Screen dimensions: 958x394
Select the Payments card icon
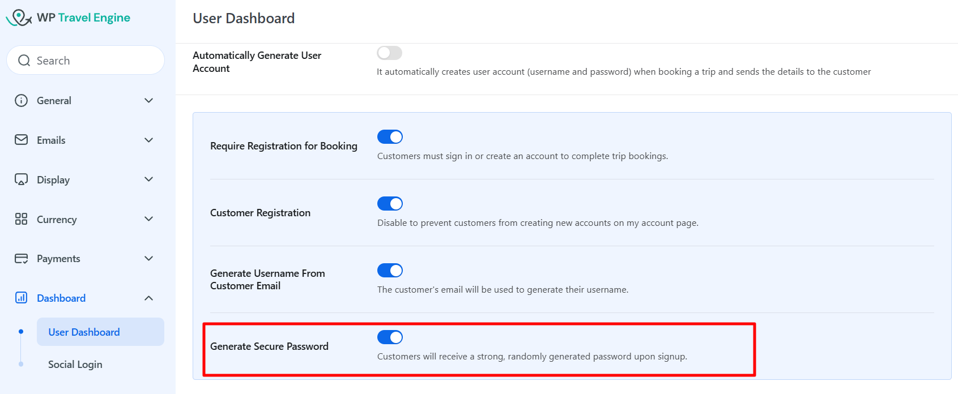pos(21,258)
